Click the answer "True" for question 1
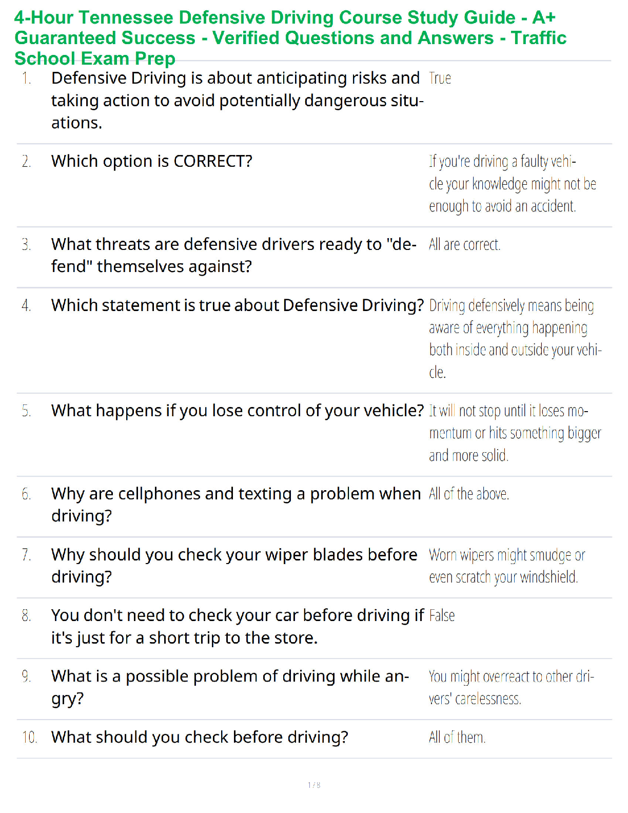 pyautogui.click(x=440, y=79)
